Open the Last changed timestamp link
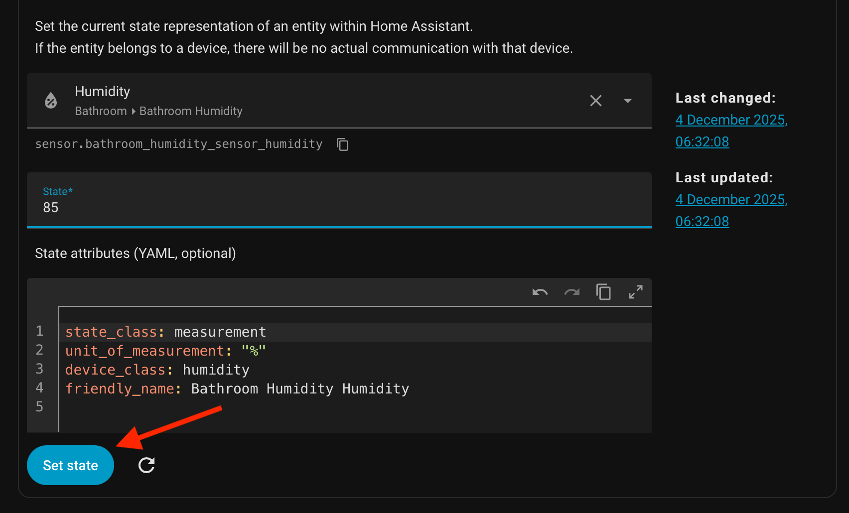 [731, 130]
